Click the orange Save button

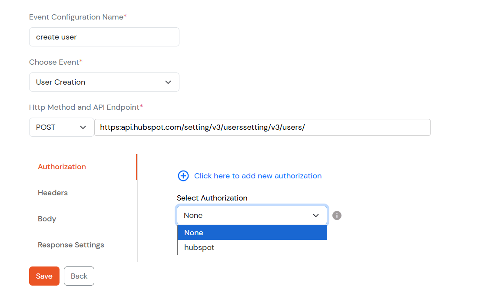[44, 276]
